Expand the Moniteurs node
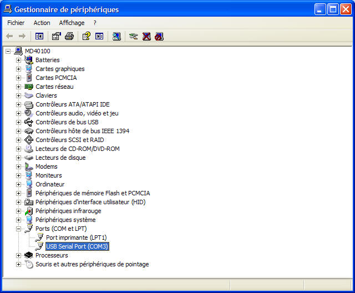The image size is (355, 293). (x=18, y=175)
